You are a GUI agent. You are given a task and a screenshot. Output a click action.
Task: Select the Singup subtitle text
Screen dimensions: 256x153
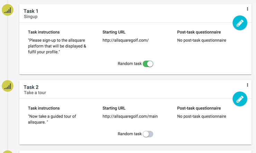point(30,17)
